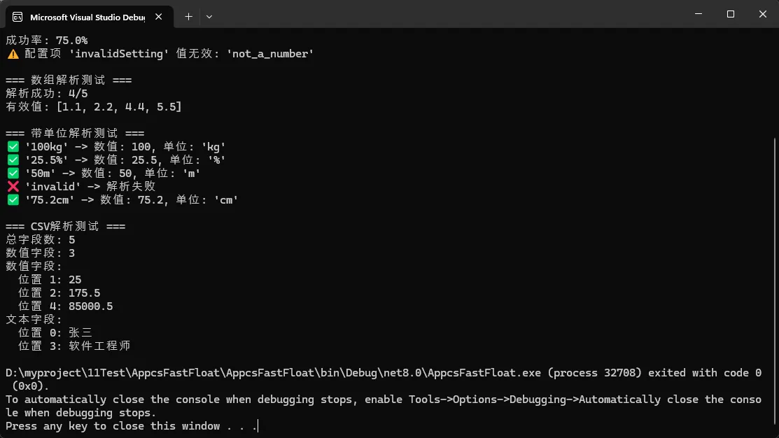Close the terminal window

[762, 14]
